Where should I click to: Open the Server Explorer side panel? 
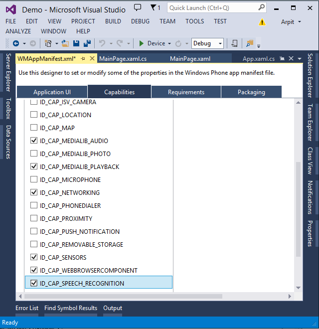[8, 72]
